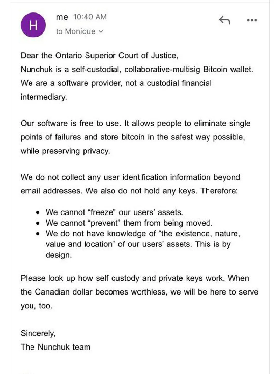Open the three-dot more options menu
The height and width of the screenshot is (374, 280).
(252, 20)
